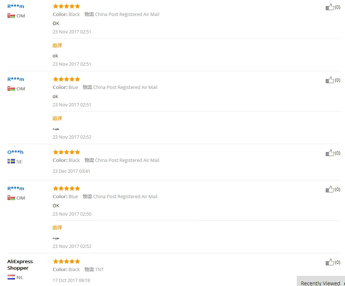Open O***h reviewer profile link
Viewport: 345px width, 286px height.
coord(15,152)
